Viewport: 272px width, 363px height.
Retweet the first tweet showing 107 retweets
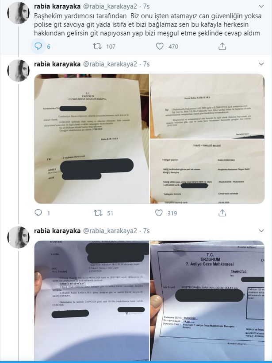97,46
